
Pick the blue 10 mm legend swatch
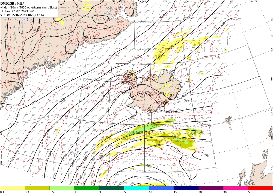click(161, 188)
